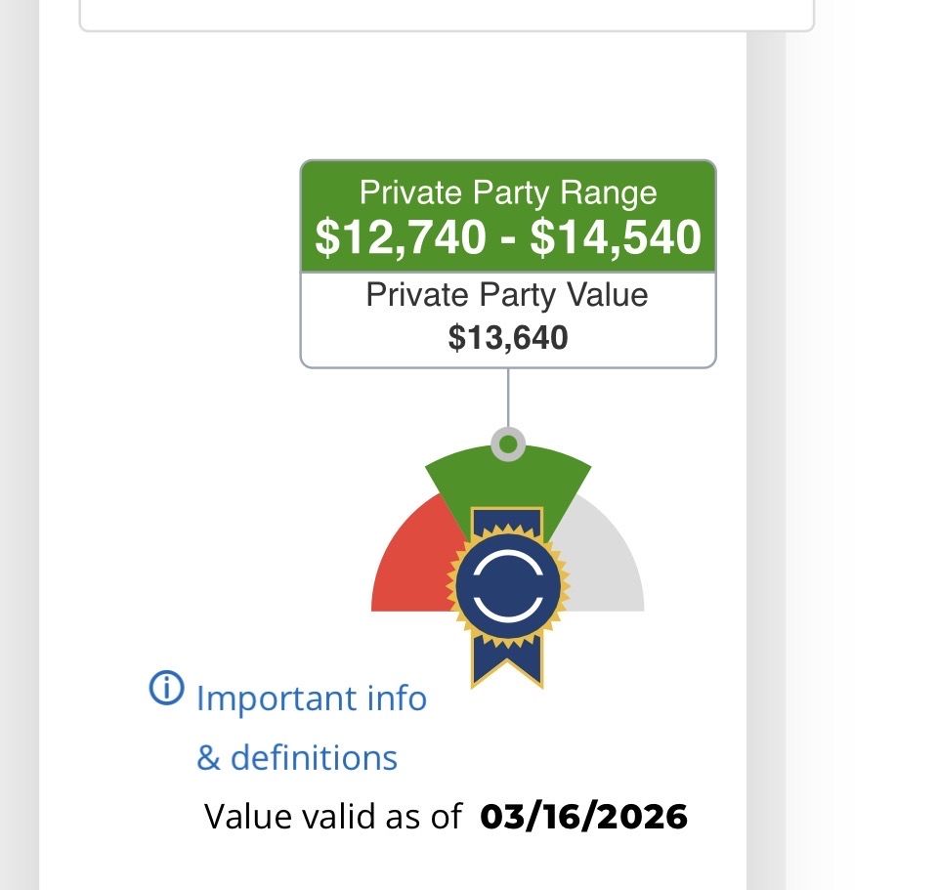Image resolution: width=938 pixels, height=890 pixels.
Task: Click the $13,640 value amount
Action: point(508,338)
